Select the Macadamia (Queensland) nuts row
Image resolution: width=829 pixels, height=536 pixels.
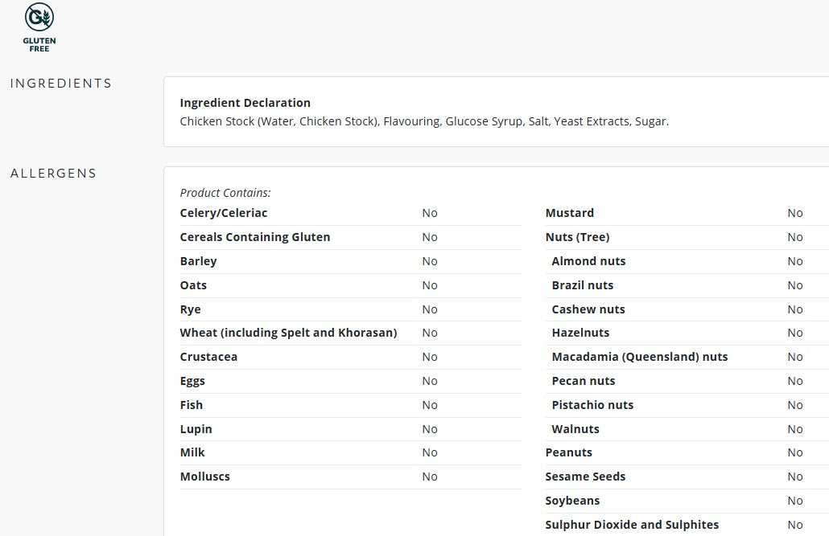[x=687, y=357]
